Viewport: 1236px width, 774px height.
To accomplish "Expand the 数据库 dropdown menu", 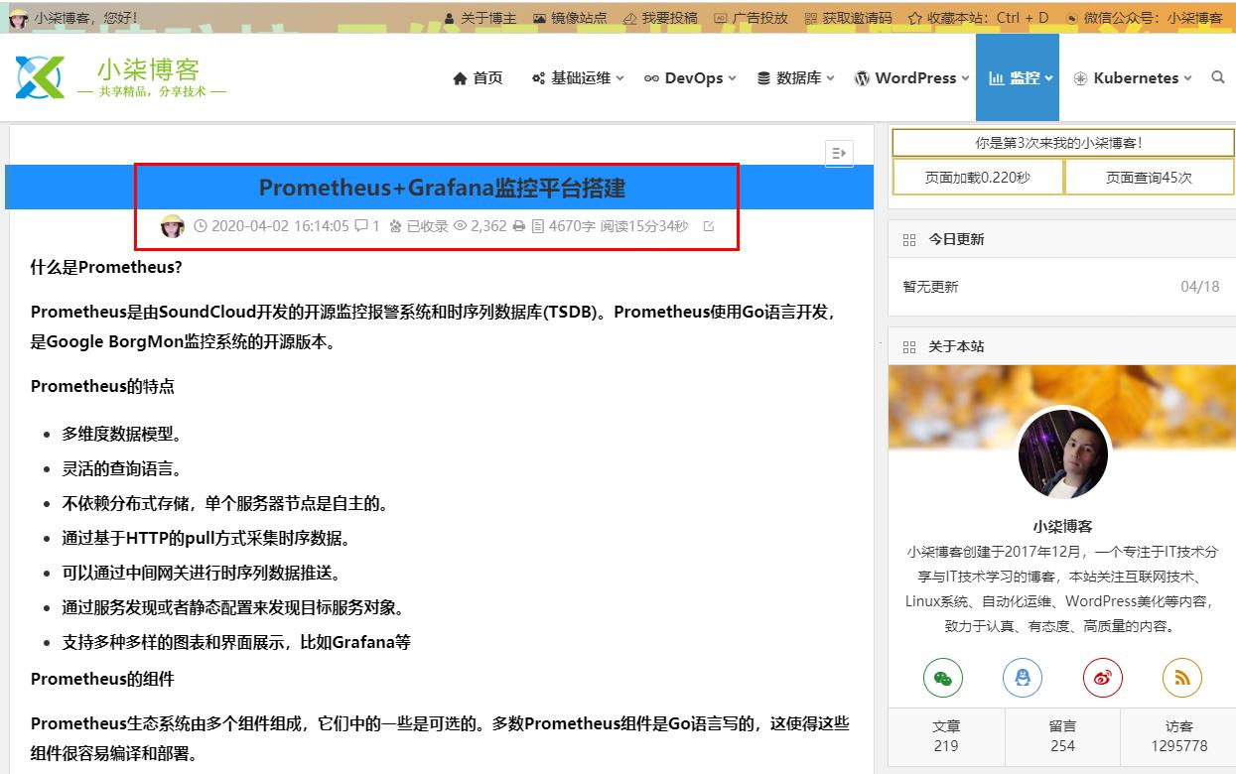I will (x=796, y=77).
